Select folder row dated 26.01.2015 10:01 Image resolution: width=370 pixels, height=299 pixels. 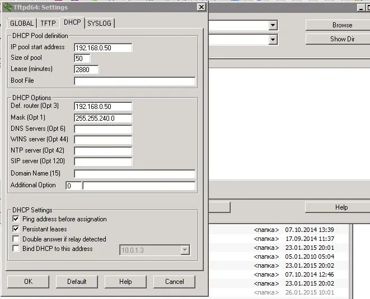coord(278,292)
